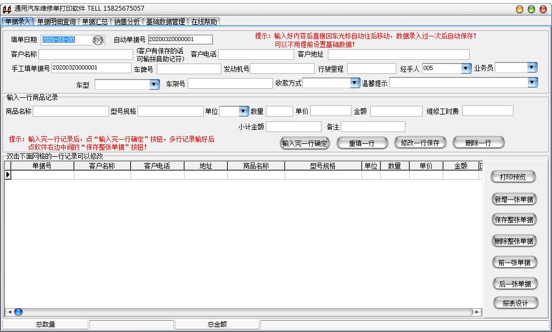
Task: Click the 保存整张单据 button
Action: tap(513, 220)
